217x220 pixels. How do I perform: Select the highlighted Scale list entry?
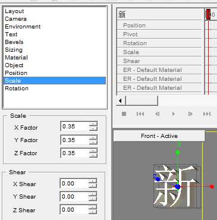55,81
